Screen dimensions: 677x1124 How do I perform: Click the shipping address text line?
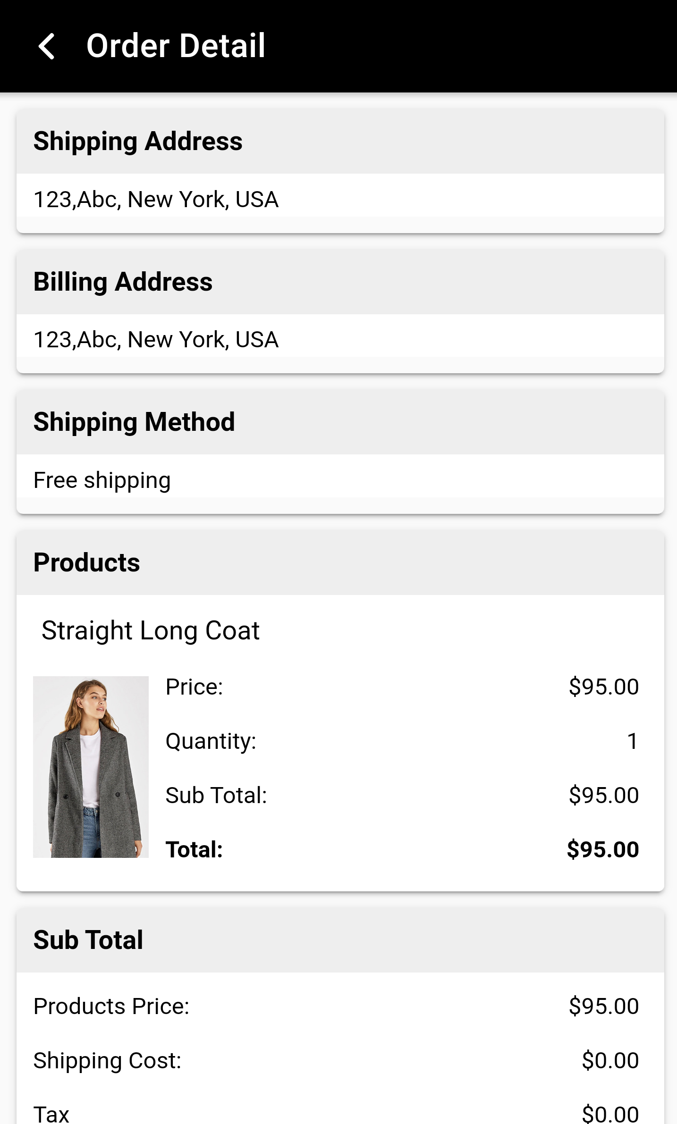point(156,199)
